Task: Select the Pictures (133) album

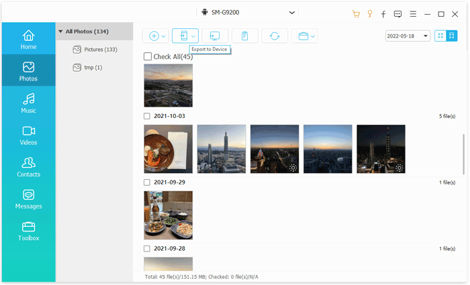Action: tap(95, 50)
